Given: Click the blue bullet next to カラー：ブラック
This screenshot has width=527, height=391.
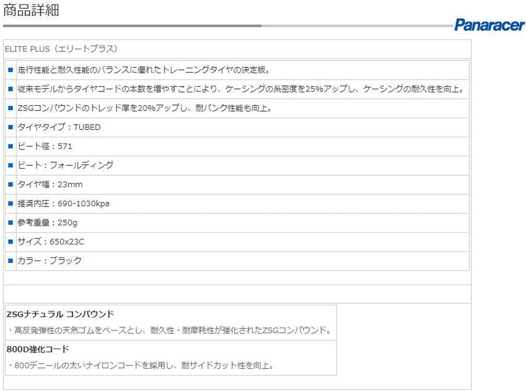Looking at the screenshot, I should [x=10, y=261].
